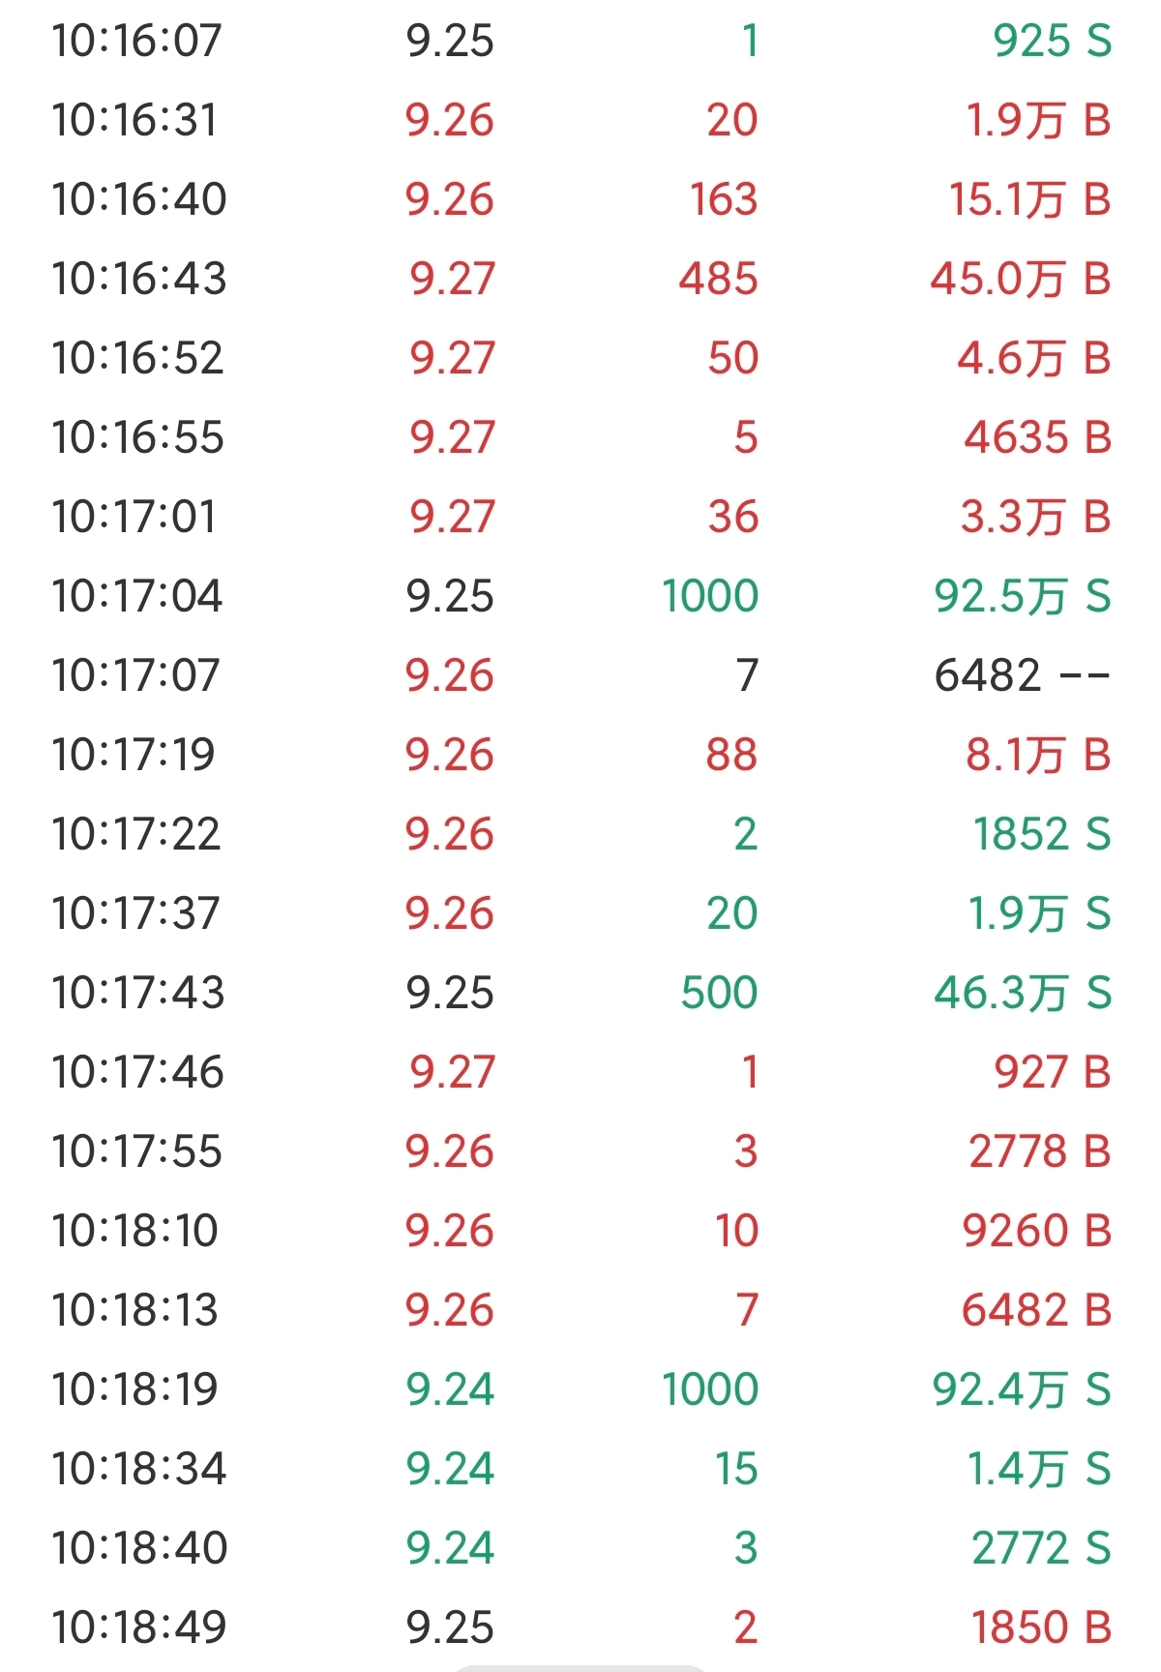Select the 1852 S amount

point(1041,834)
